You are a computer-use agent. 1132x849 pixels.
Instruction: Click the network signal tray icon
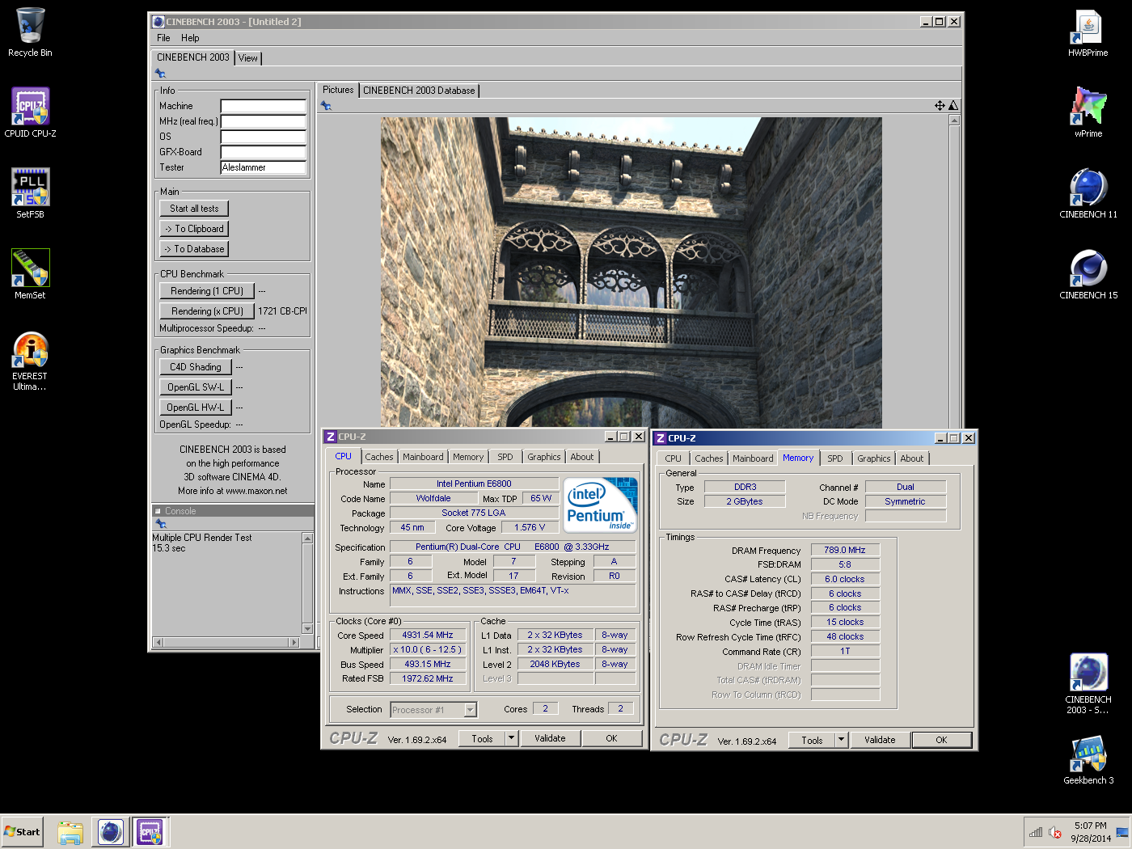pyautogui.click(x=1036, y=832)
